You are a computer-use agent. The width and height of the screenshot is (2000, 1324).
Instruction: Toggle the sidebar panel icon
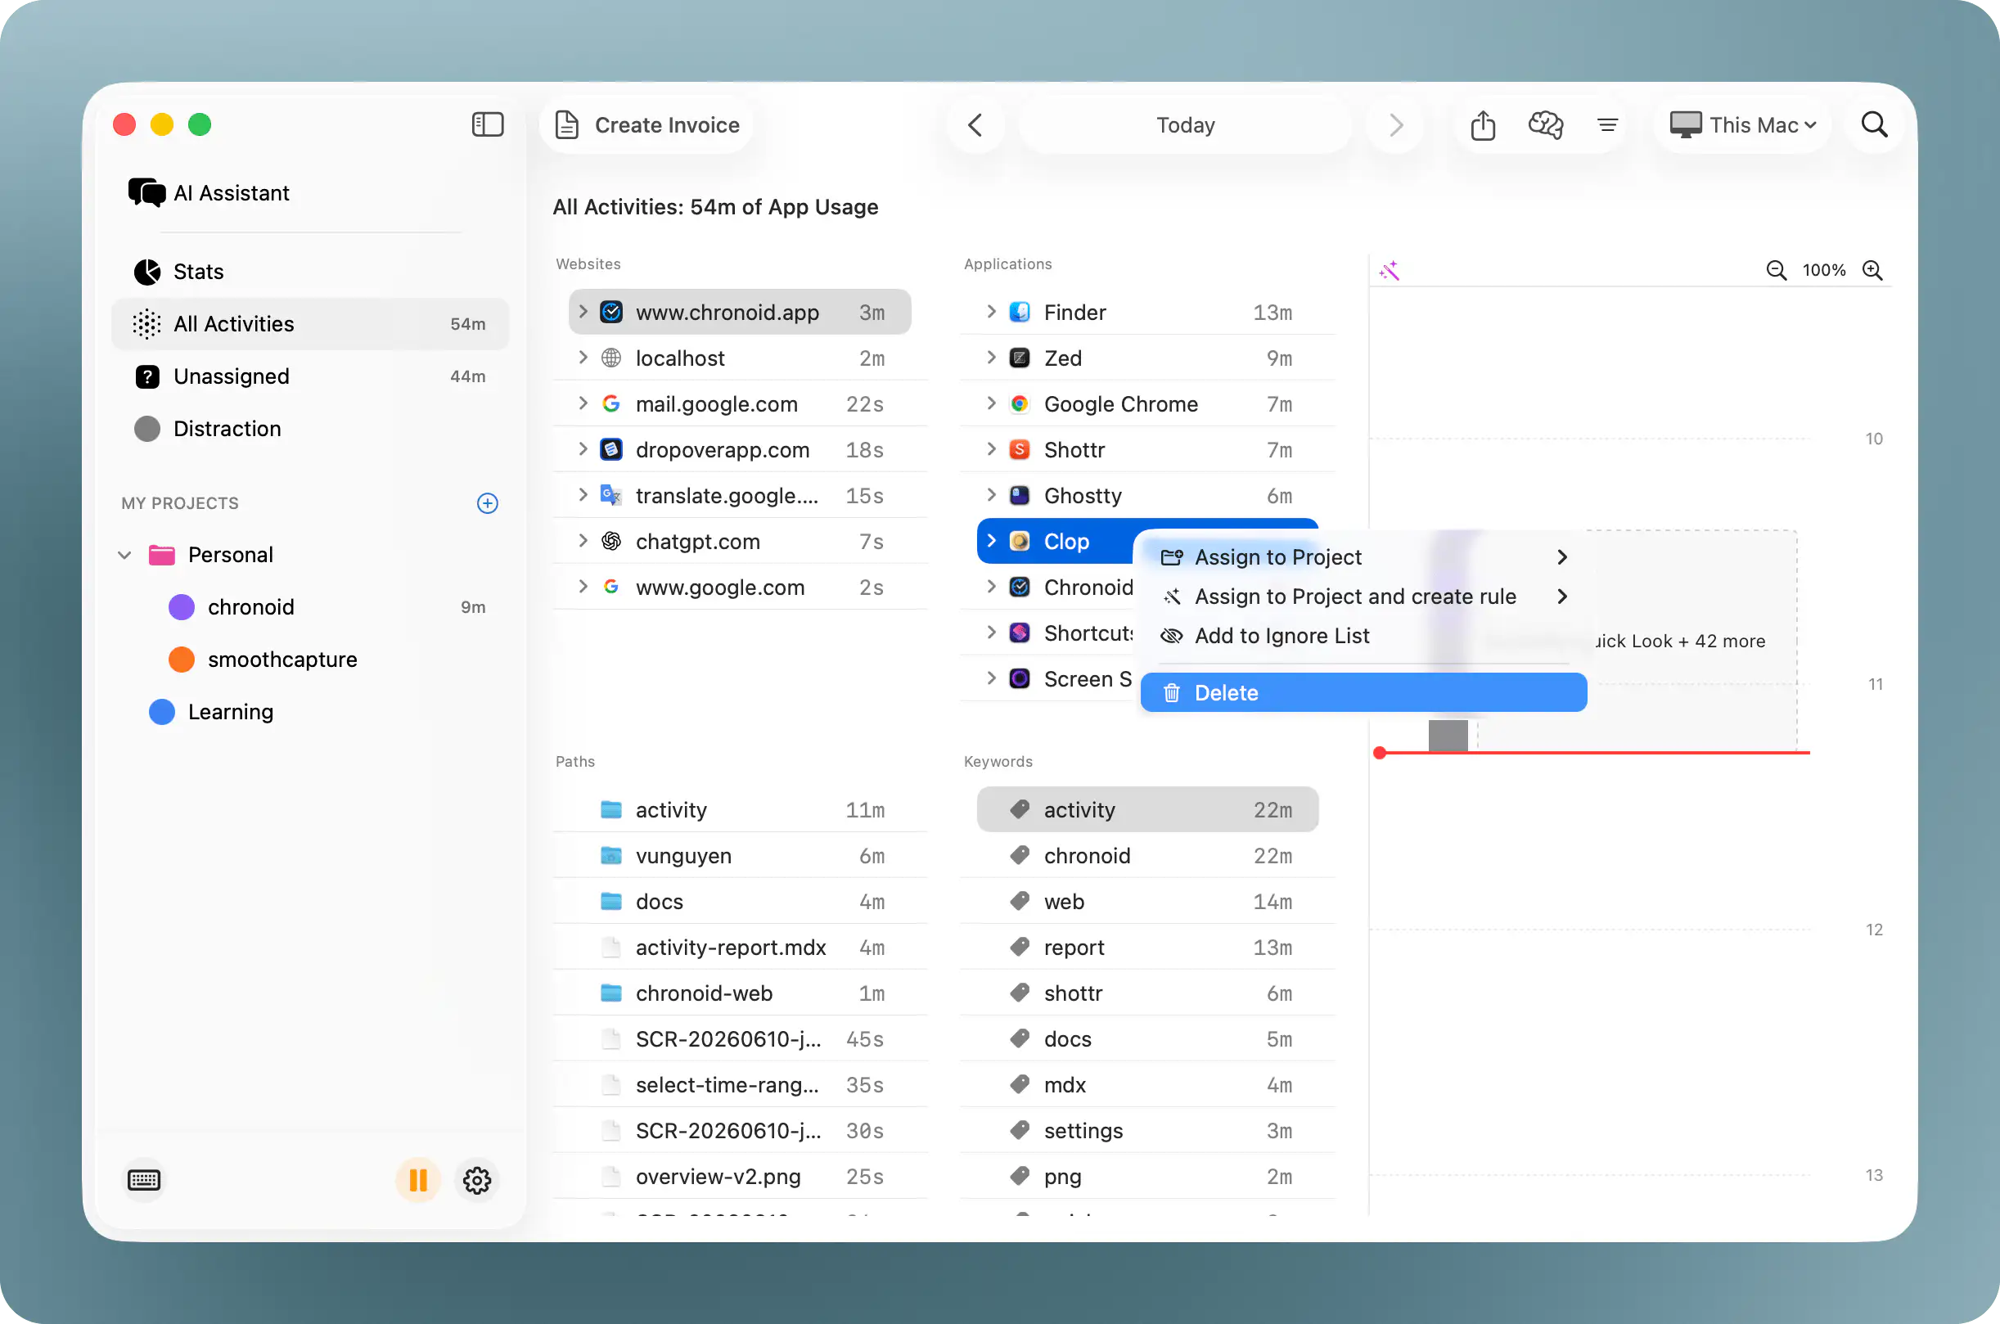coord(487,125)
